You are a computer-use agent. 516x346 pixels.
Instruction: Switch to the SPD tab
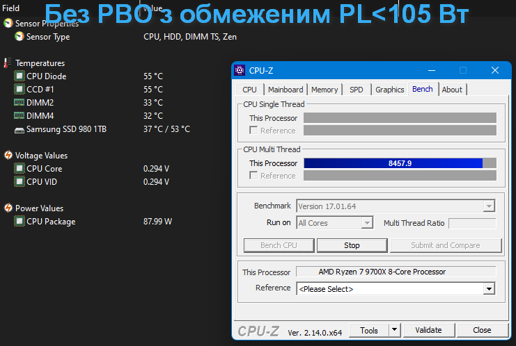(x=357, y=90)
